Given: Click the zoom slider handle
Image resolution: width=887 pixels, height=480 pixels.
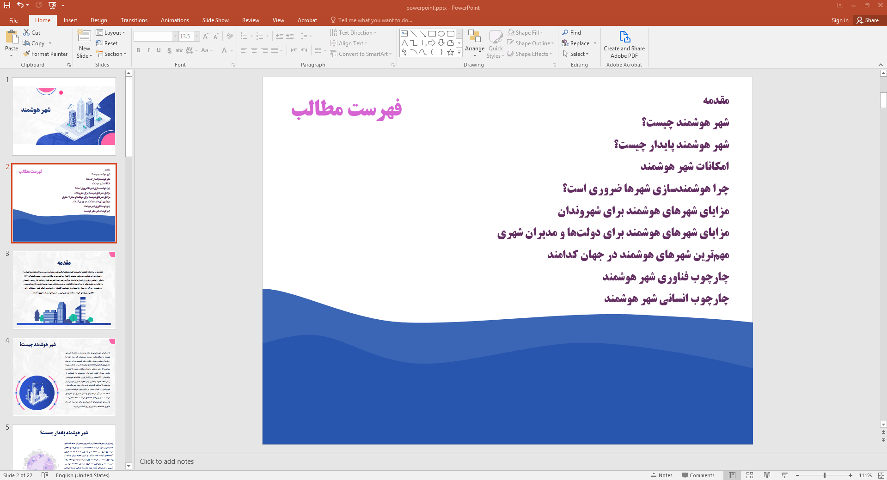Looking at the screenshot, I should point(825,475).
